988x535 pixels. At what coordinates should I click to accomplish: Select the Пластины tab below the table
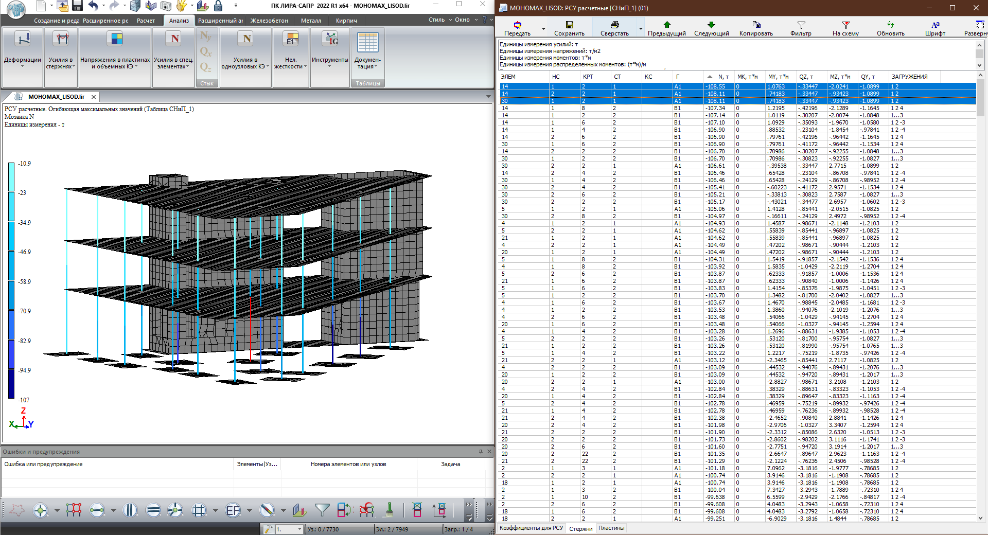tap(611, 528)
